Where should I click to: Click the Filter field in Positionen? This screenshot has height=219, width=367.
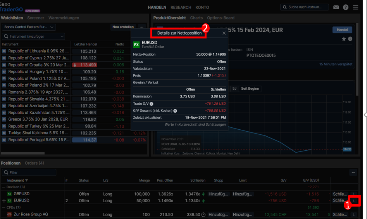click(x=29, y=172)
